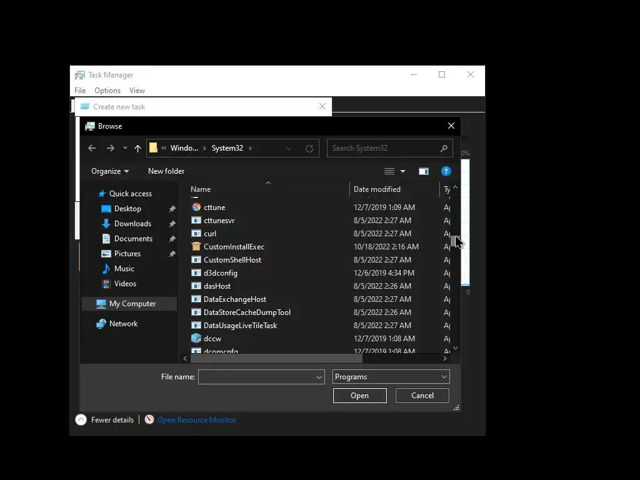Viewport: 640px width, 480px height.
Task: Select the cttunesvr file
Action: [219, 221]
